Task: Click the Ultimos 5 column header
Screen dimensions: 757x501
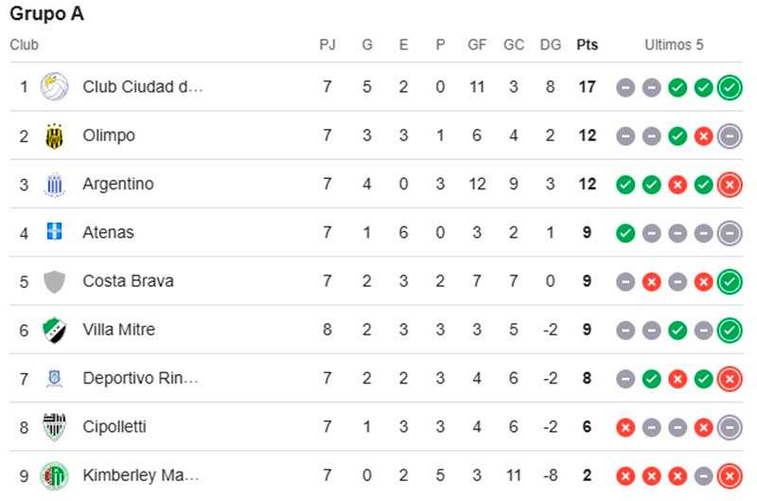Action: (674, 45)
